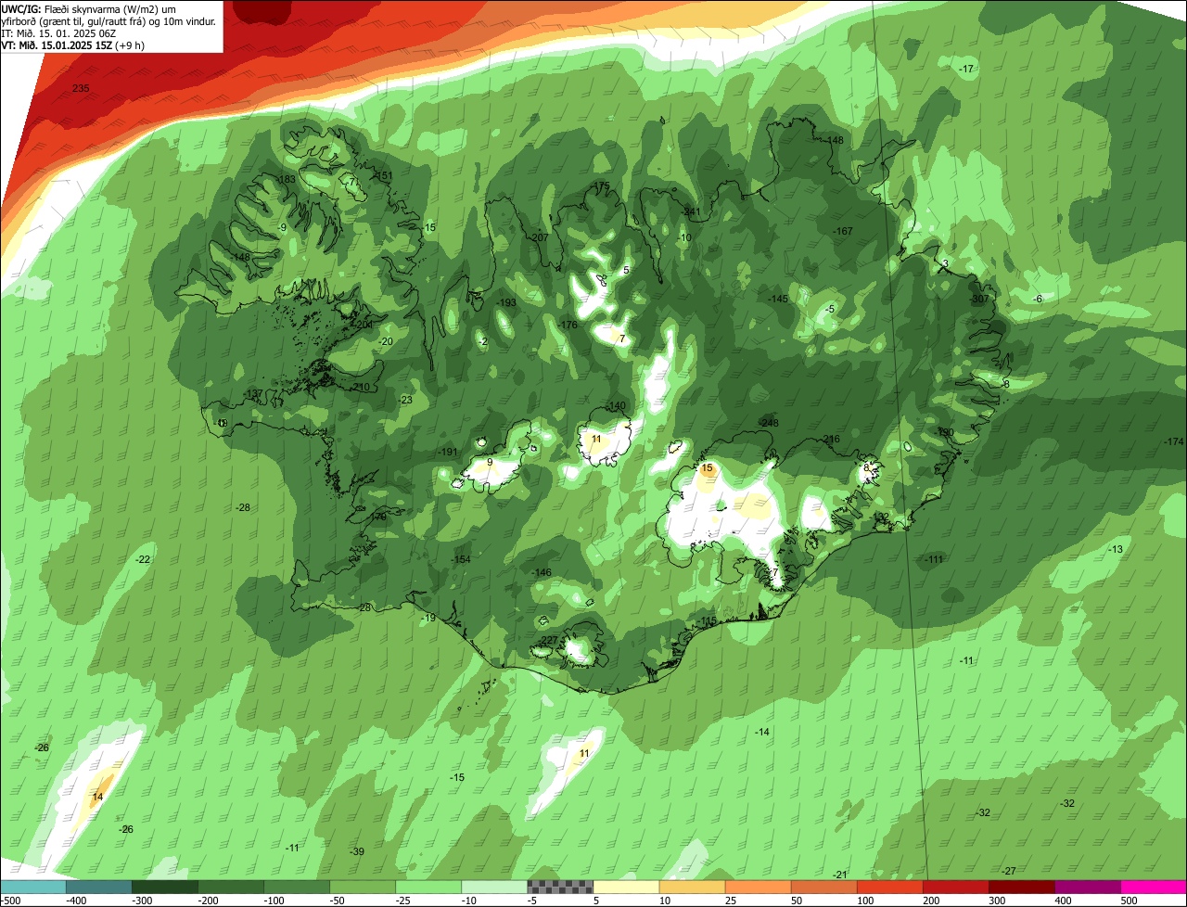Click the '-167' map value
1187x907 pixels.
click(x=842, y=231)
